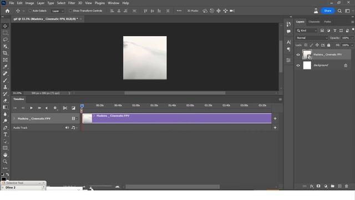Step to the next frame
355x200 pixels.
tap(39, 108)
